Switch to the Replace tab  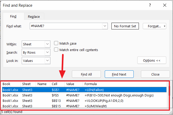[x=34, y=17]
